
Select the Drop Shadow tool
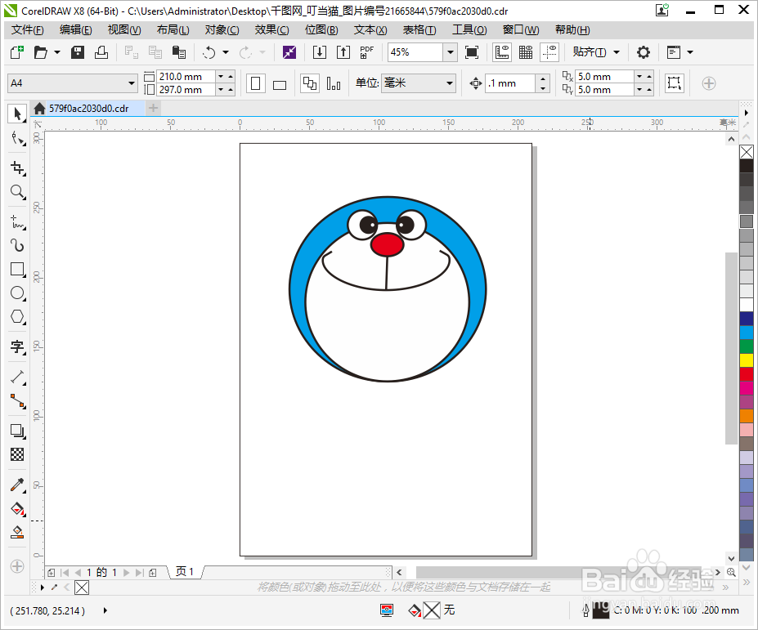pyautogui.click(x=17, y=431)
